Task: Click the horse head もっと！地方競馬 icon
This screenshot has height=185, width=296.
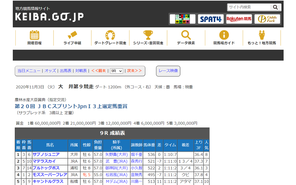Action: 262,35
